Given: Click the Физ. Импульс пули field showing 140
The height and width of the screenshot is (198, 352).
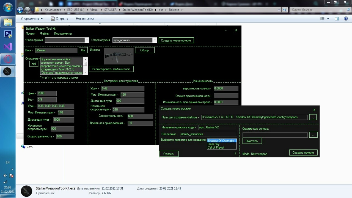Looking at the screenshot, I should pyautogui.click(x=66, y=112).
